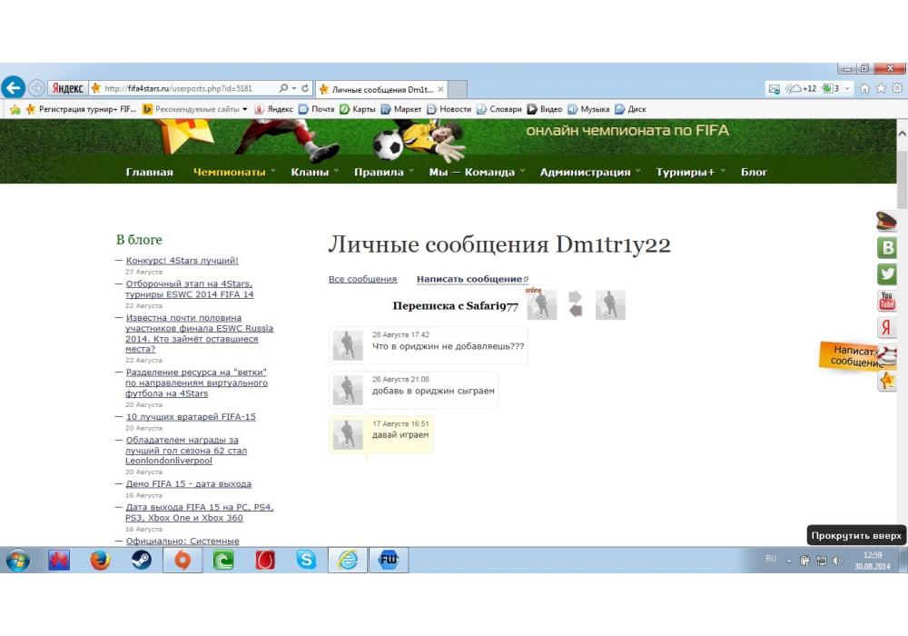The width and height of the screenshot is (908, 636).
Task: Launch Steam from the taskbar
Action: coord(142,561)
